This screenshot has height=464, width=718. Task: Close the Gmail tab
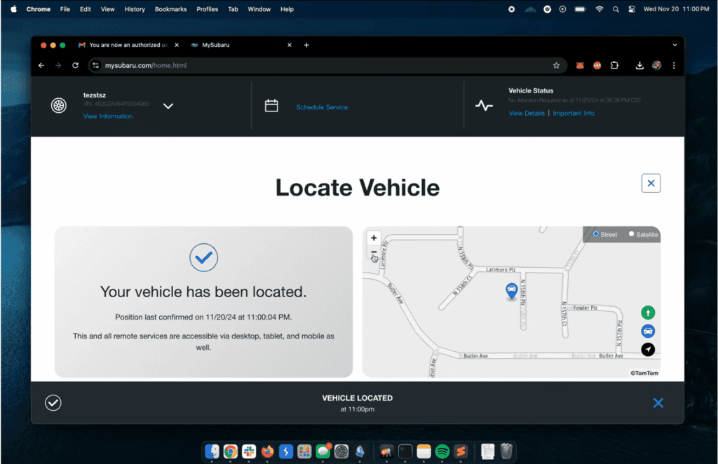(177, 45)
